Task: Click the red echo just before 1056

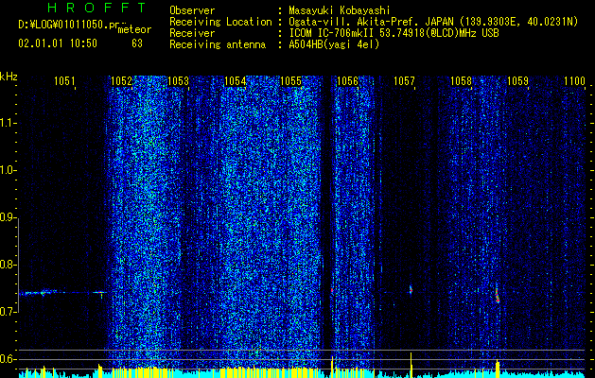Action: (332, 290)
